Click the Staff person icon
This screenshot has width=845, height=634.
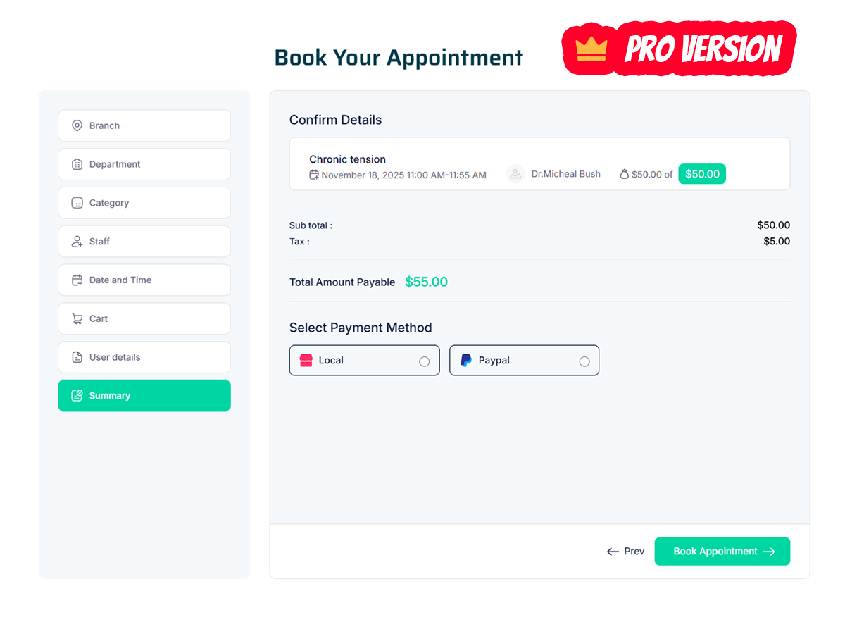click(77, 242)
